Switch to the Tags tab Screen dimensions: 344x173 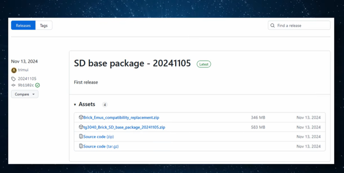click(44, 25)
